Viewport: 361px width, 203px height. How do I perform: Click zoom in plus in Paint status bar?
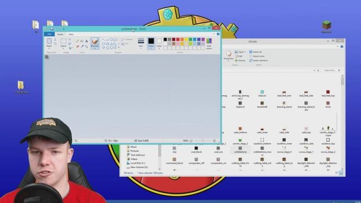pyautogui.click(x=214, y=140)
